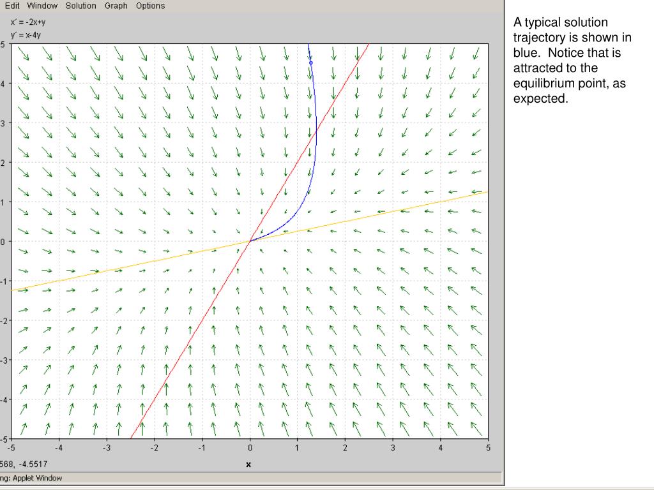Click the x-axis tick label -4
Viewport: 654px width, 490px height.
tap(59, 448)
